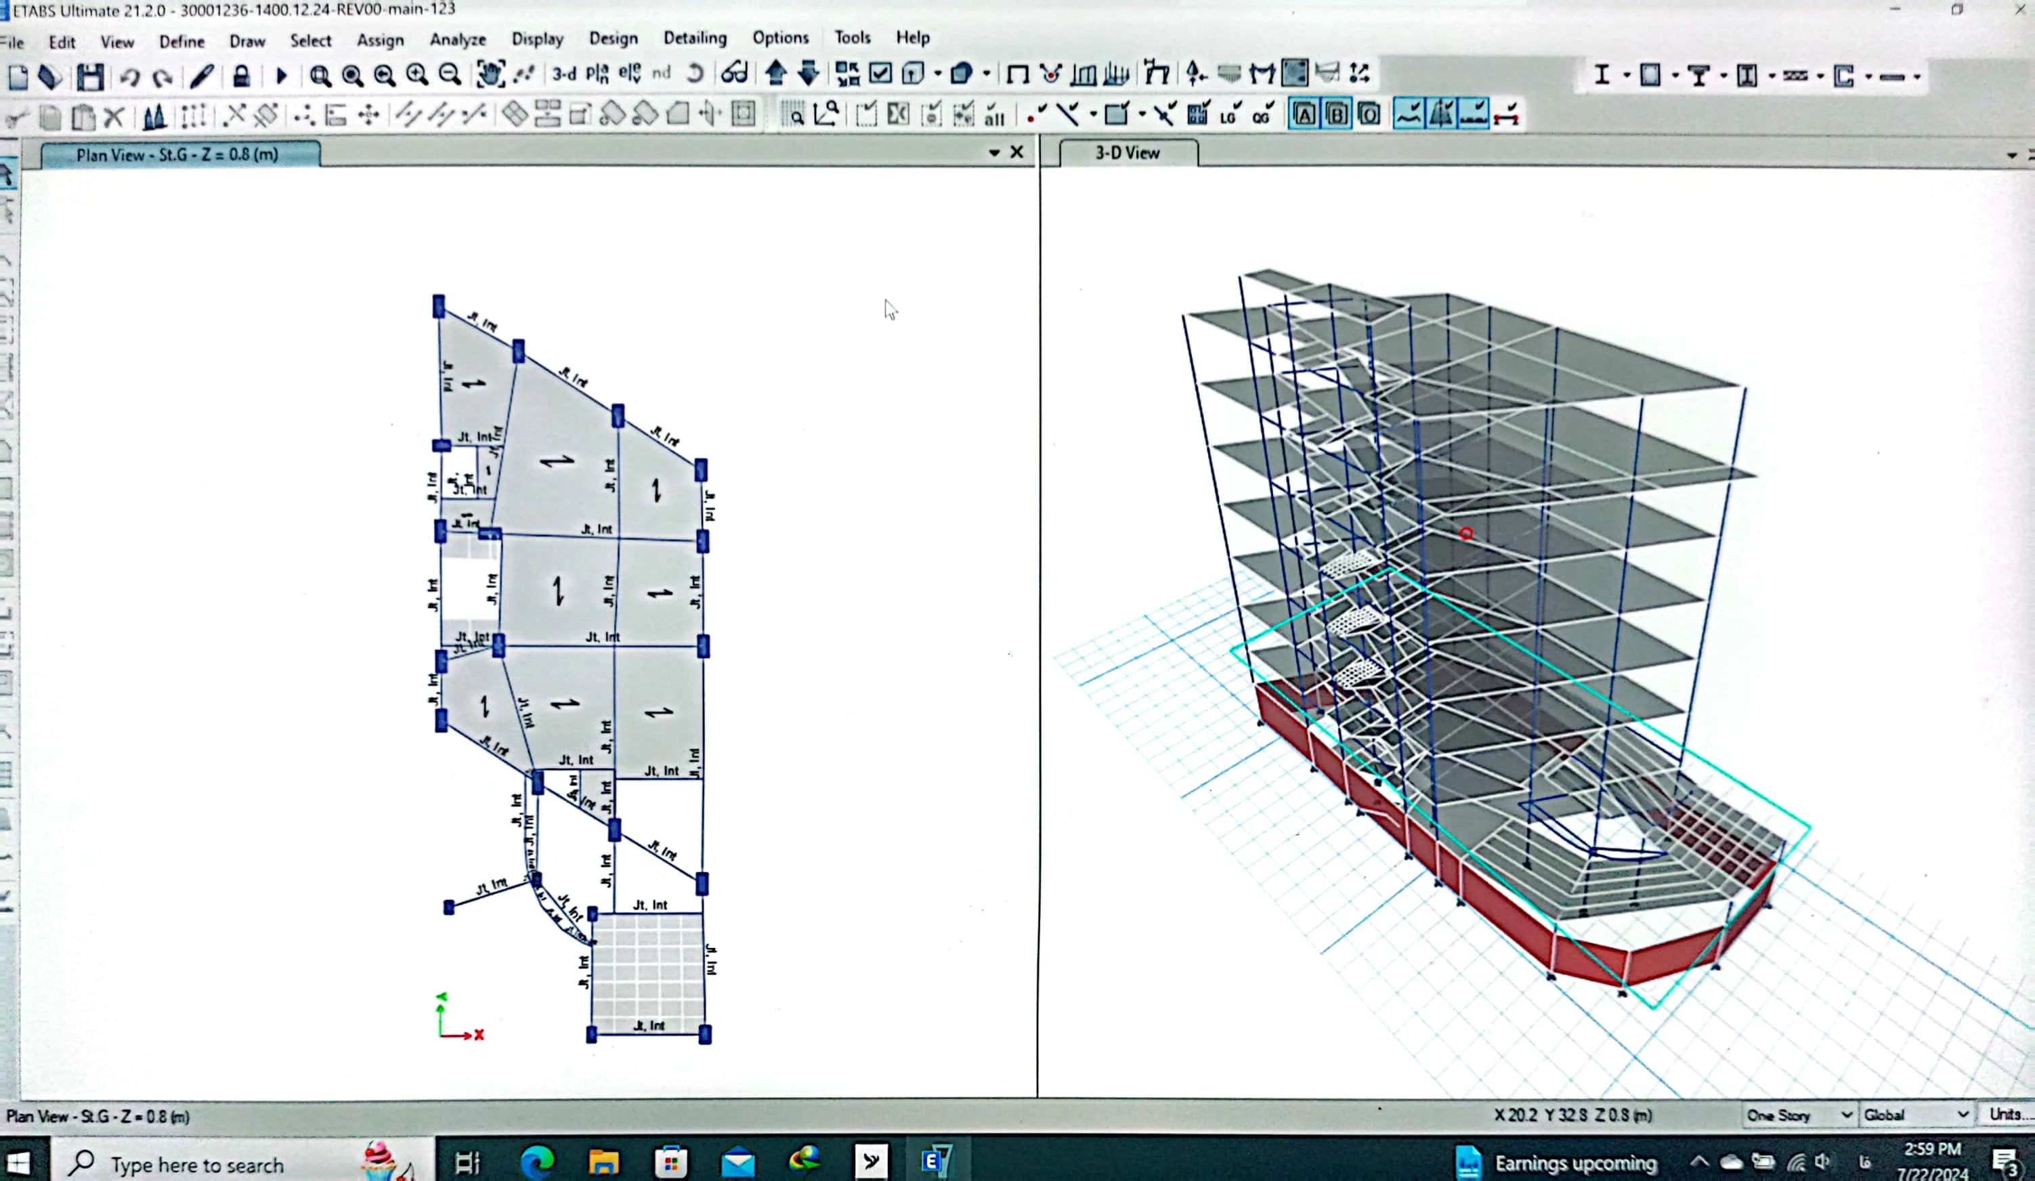Open the Analyze menu
This screenshot has height=1181, width=2035.
(x=457, y=39)
